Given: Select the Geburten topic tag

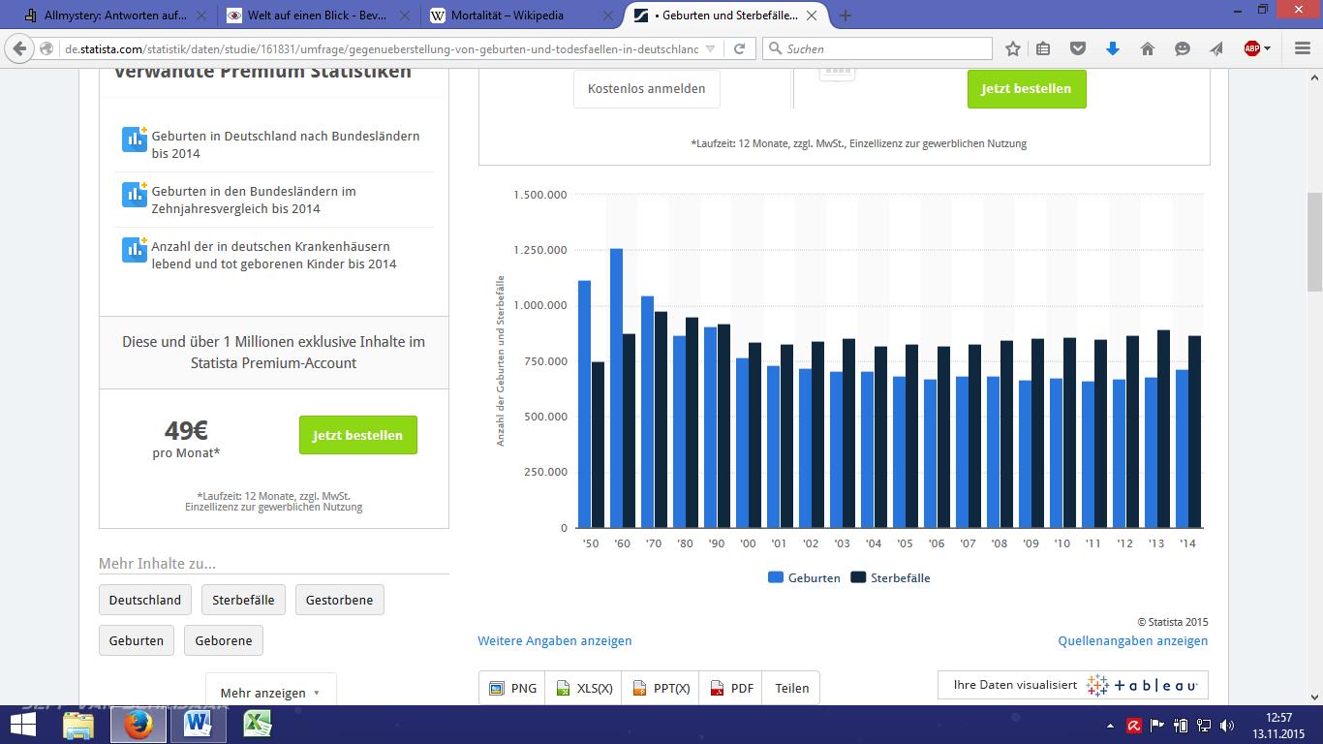Looking at the screenshot, I should point(137,640).
